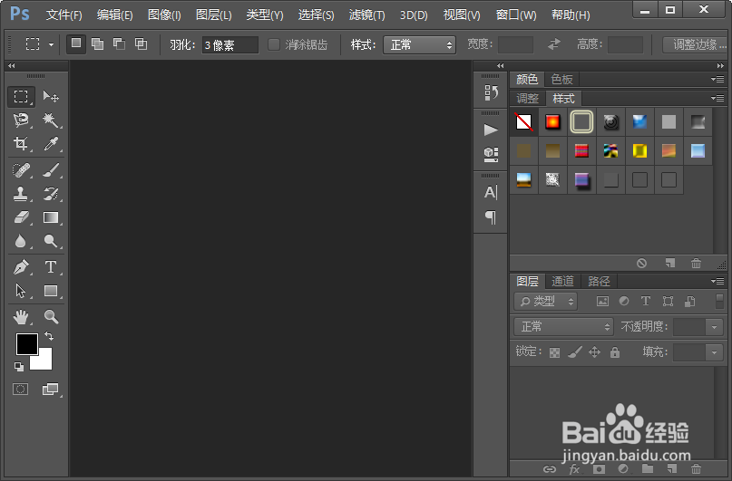Screen dimensions: 732x481
Task: Open the Actions panel play icon
Action: pos(491,130)
